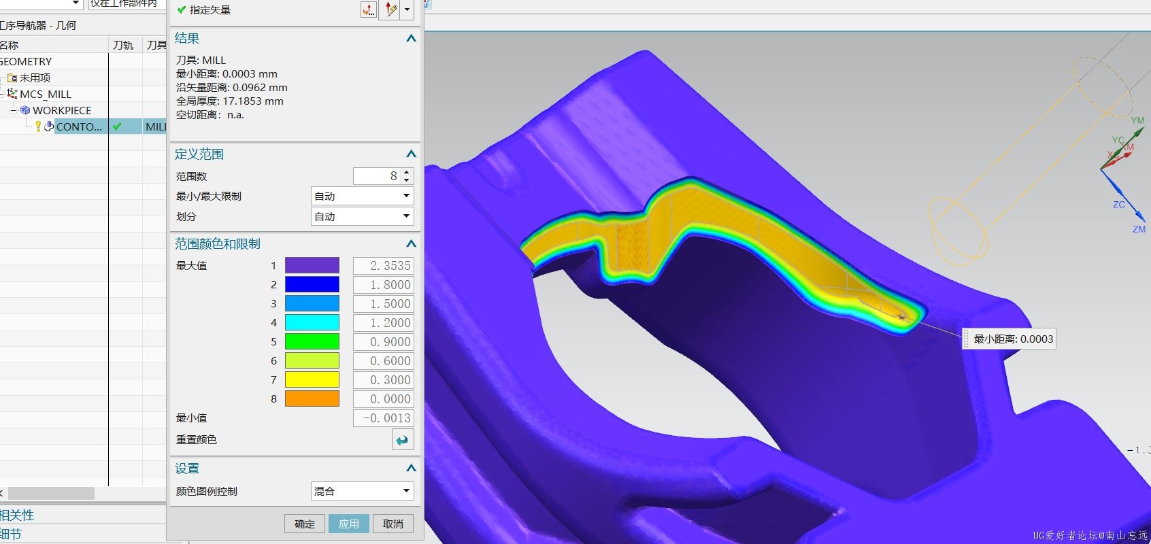Click the 2.3535 maximum value field

[384, 266]
